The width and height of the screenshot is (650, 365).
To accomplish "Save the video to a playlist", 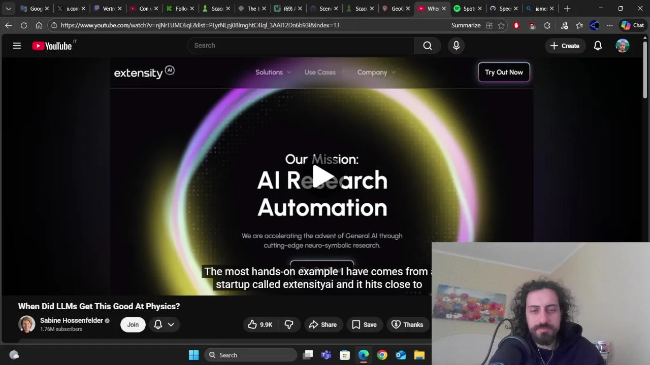I will [x=364, y=324].
